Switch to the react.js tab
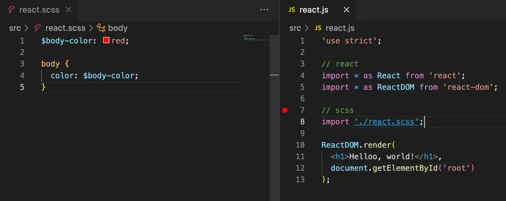 coord(314,10)
